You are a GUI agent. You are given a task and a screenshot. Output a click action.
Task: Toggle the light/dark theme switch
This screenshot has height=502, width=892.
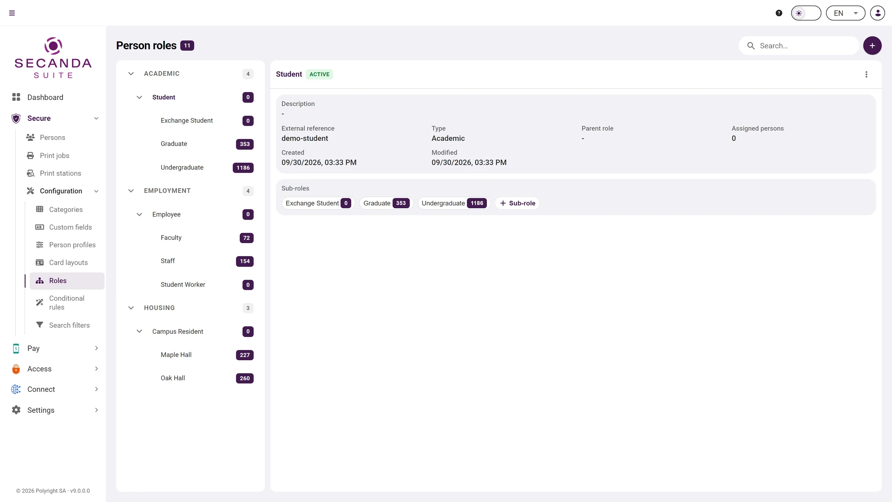coord(806,13)
